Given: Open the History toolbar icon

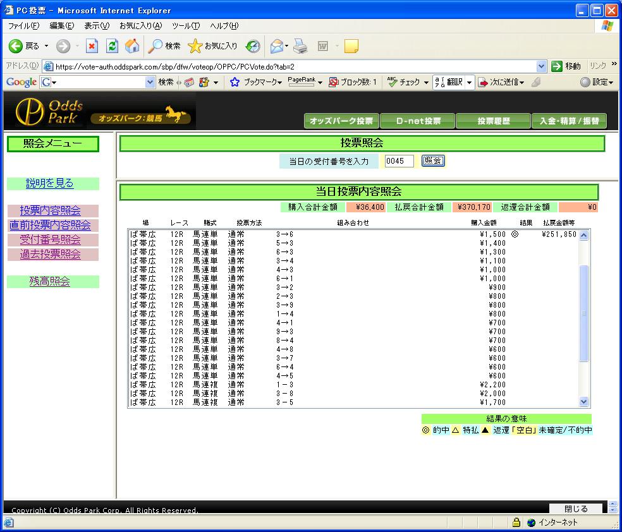Looking at the screenshot, I should click(253, 46).
